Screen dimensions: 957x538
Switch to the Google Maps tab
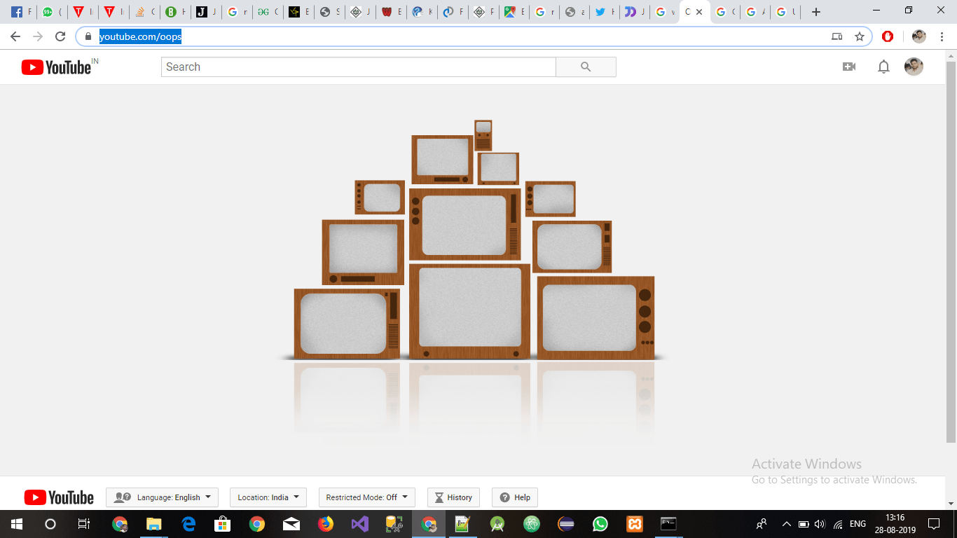(x=514, y=12)
